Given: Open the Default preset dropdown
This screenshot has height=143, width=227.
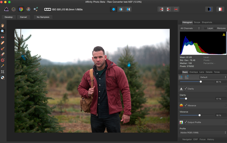Looking at the screenshot, I should point(212,77).
